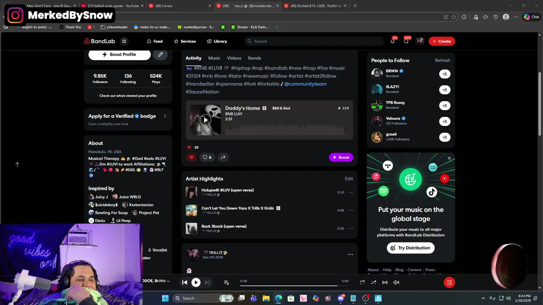Click the purple Boost button
The width and height of the screenshot is (543, 305).
[341, 157]
